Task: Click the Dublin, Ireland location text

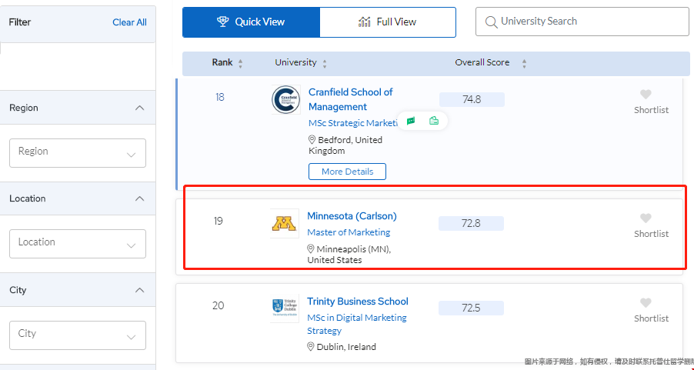Action: [x=346, y=347]
